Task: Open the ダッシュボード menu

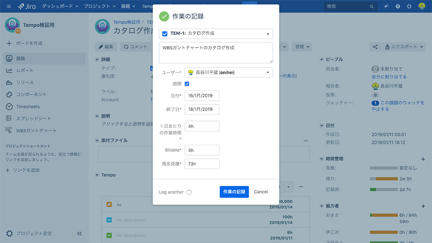Action: pyautogui.click(x=59, y=6)
